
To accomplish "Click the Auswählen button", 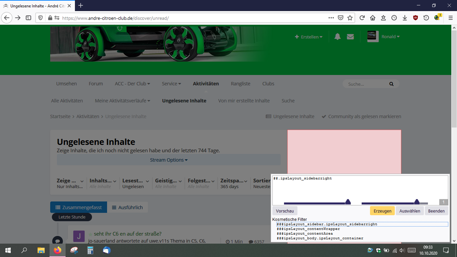I will click(410, 211).
